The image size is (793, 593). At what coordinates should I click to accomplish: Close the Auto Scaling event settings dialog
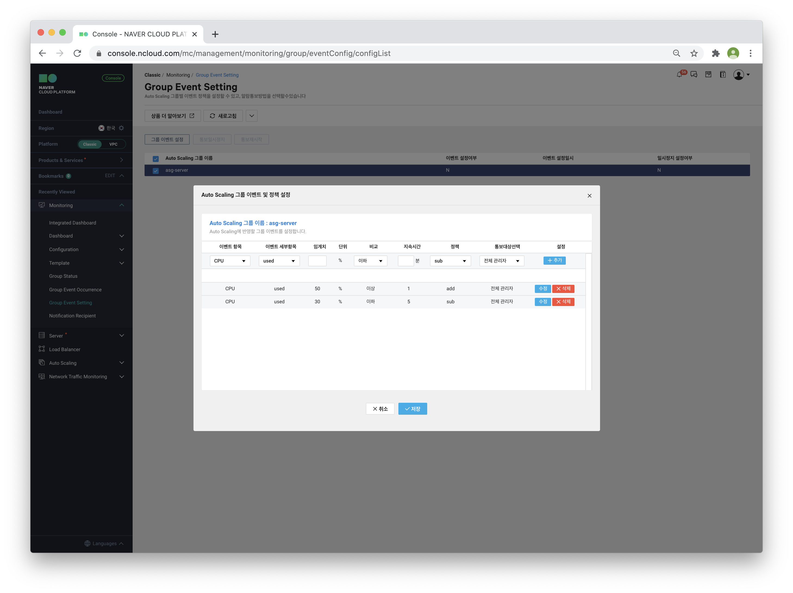[589, 195]
